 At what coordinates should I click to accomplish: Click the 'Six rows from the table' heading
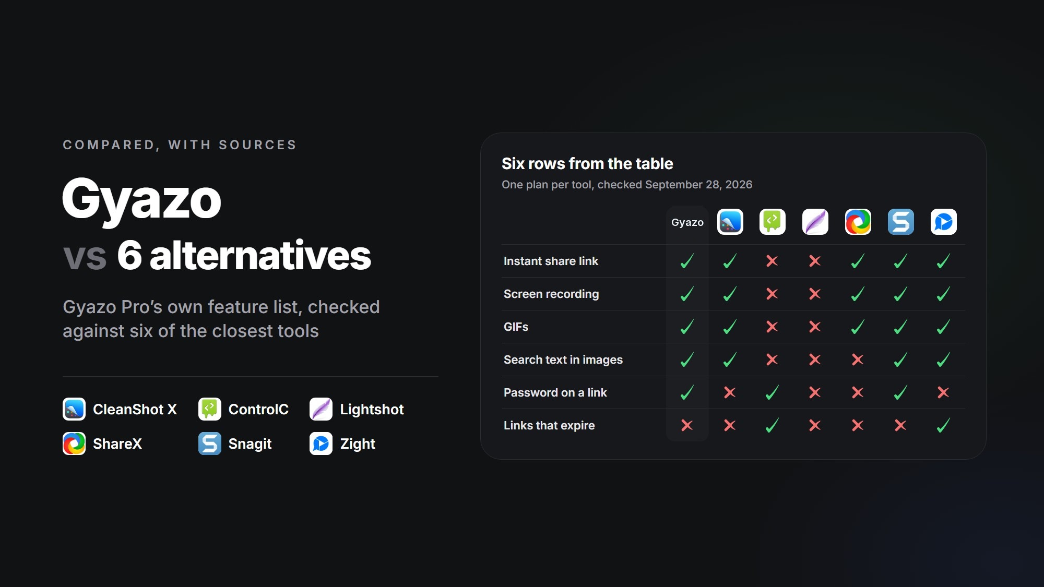pos(587,164)
